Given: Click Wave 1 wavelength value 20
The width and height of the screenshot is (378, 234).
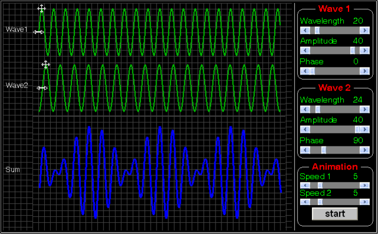Looking at the screenshot, I should 358,21.
